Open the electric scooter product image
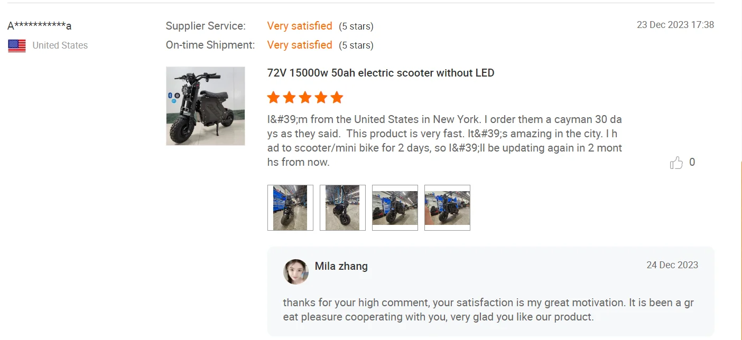This screenshot has width=742, height=340. [x=206, y=106]
